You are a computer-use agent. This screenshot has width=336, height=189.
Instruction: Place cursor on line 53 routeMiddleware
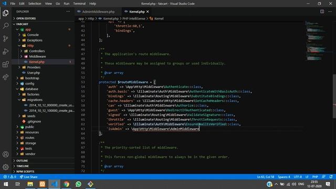133,82
